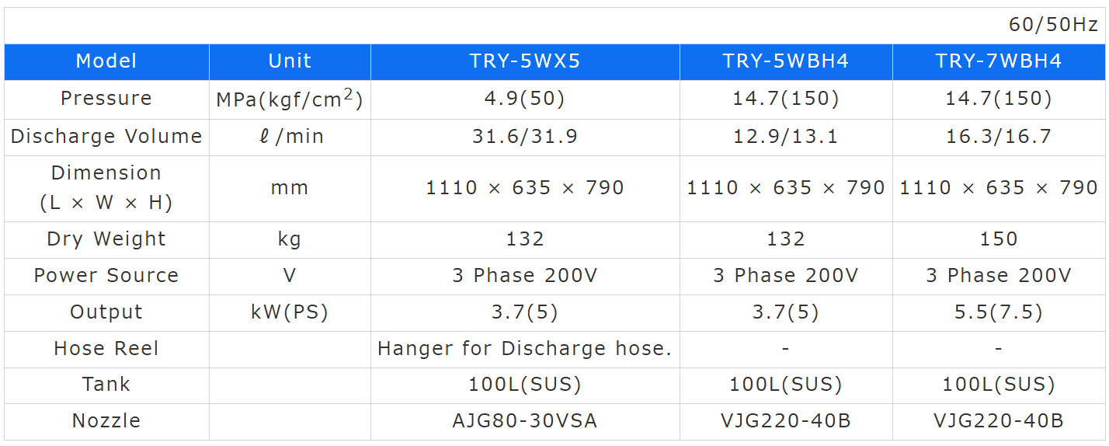
Task: Click the 150 dry weight value
Action: pos(999,239)
